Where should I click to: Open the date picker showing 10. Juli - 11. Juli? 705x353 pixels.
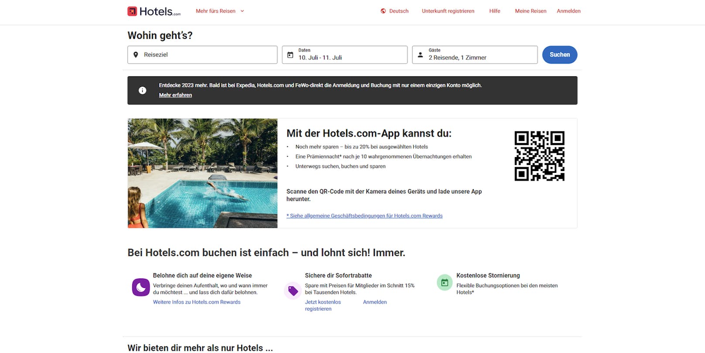pos(345,55)
